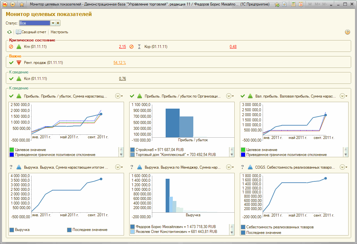Clear the Статус field with X button
Image resolution: width=357 pixels, height=244 pixels.
coord(58,23)
